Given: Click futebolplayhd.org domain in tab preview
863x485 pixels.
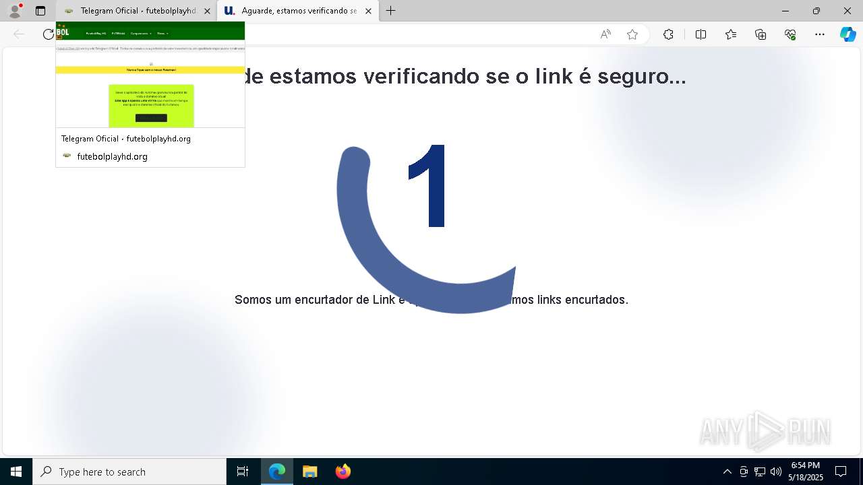Looking at the screenshot, I should [112, 156].
